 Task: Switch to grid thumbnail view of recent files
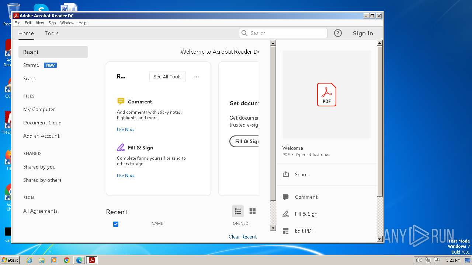[x=253, y=211]
